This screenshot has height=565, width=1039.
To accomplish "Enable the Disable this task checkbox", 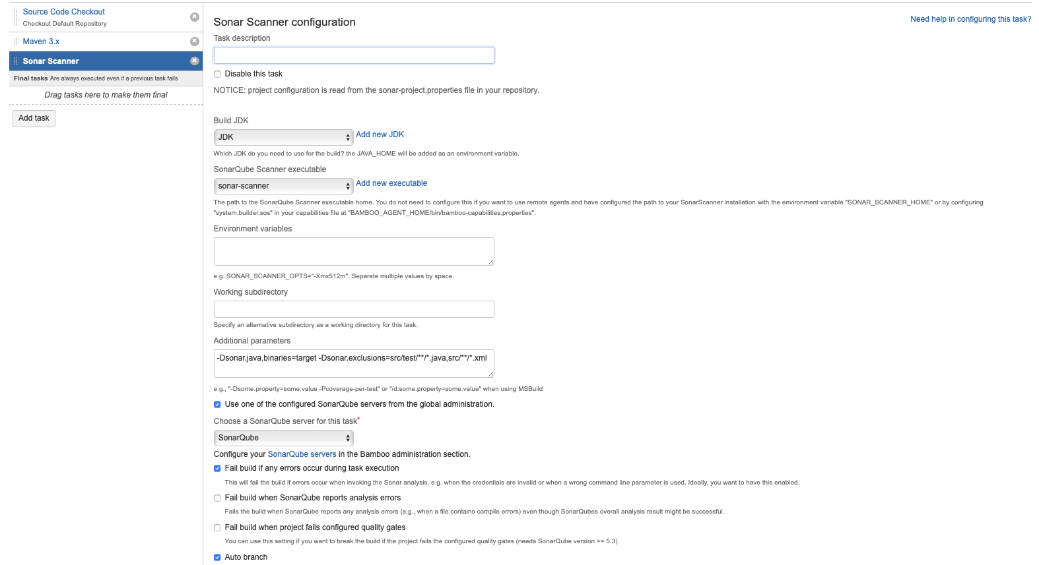I will pyautogui.click(x=217, y=74).
